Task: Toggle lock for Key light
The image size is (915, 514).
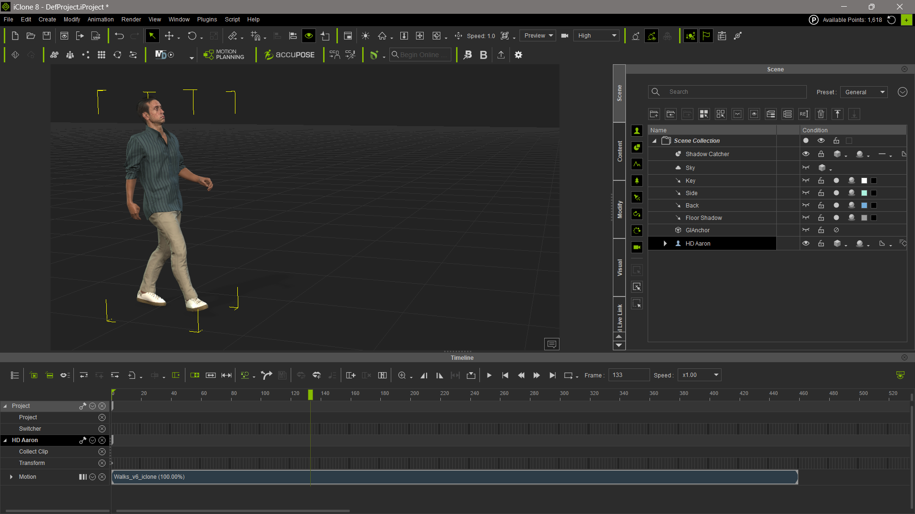Action: pos(821,181)
